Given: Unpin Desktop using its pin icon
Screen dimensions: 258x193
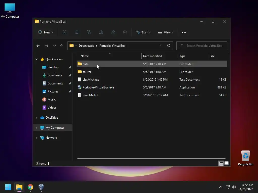Looking at the screenshot, I should click(70, 67).
